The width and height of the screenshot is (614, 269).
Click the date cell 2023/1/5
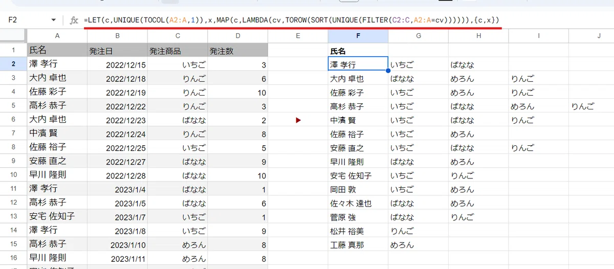(x=117, y=202)
